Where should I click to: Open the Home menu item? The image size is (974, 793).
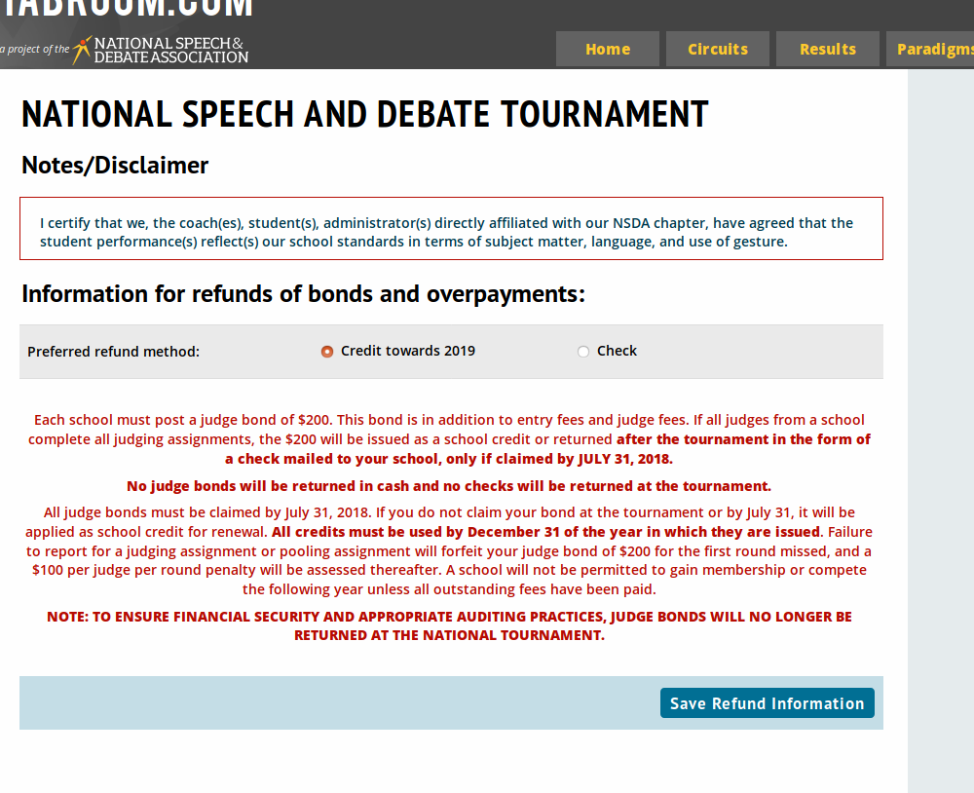click(608, 49)
